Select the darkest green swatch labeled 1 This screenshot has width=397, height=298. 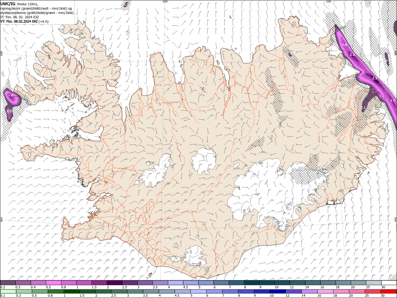click(x=71, y=291)
